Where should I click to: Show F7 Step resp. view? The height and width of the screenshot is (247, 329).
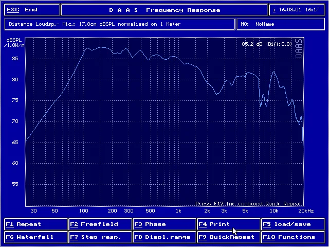coord(100,237)
